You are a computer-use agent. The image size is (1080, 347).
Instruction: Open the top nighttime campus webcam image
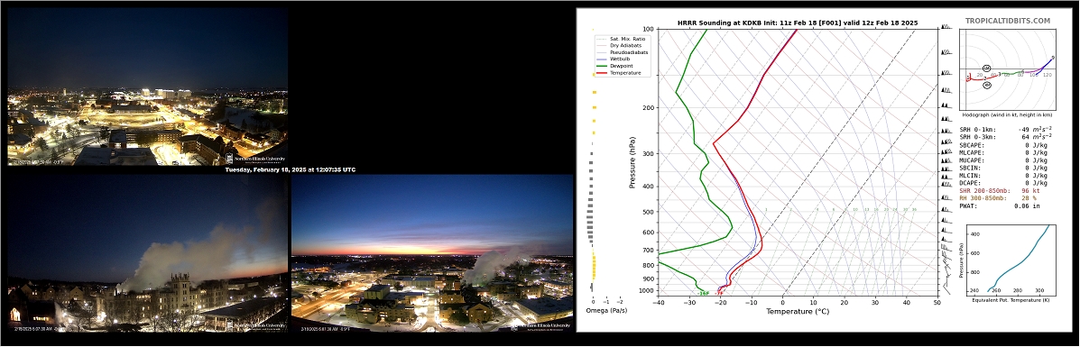[x=147, y=86]
